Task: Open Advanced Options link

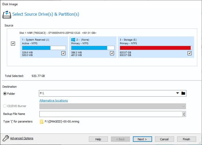Action: pos(22,138)
